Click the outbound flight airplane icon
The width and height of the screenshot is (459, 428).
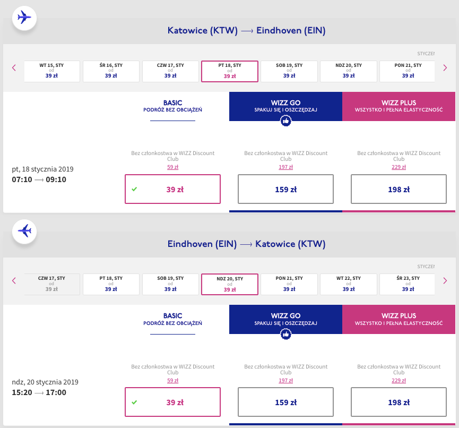24,18
